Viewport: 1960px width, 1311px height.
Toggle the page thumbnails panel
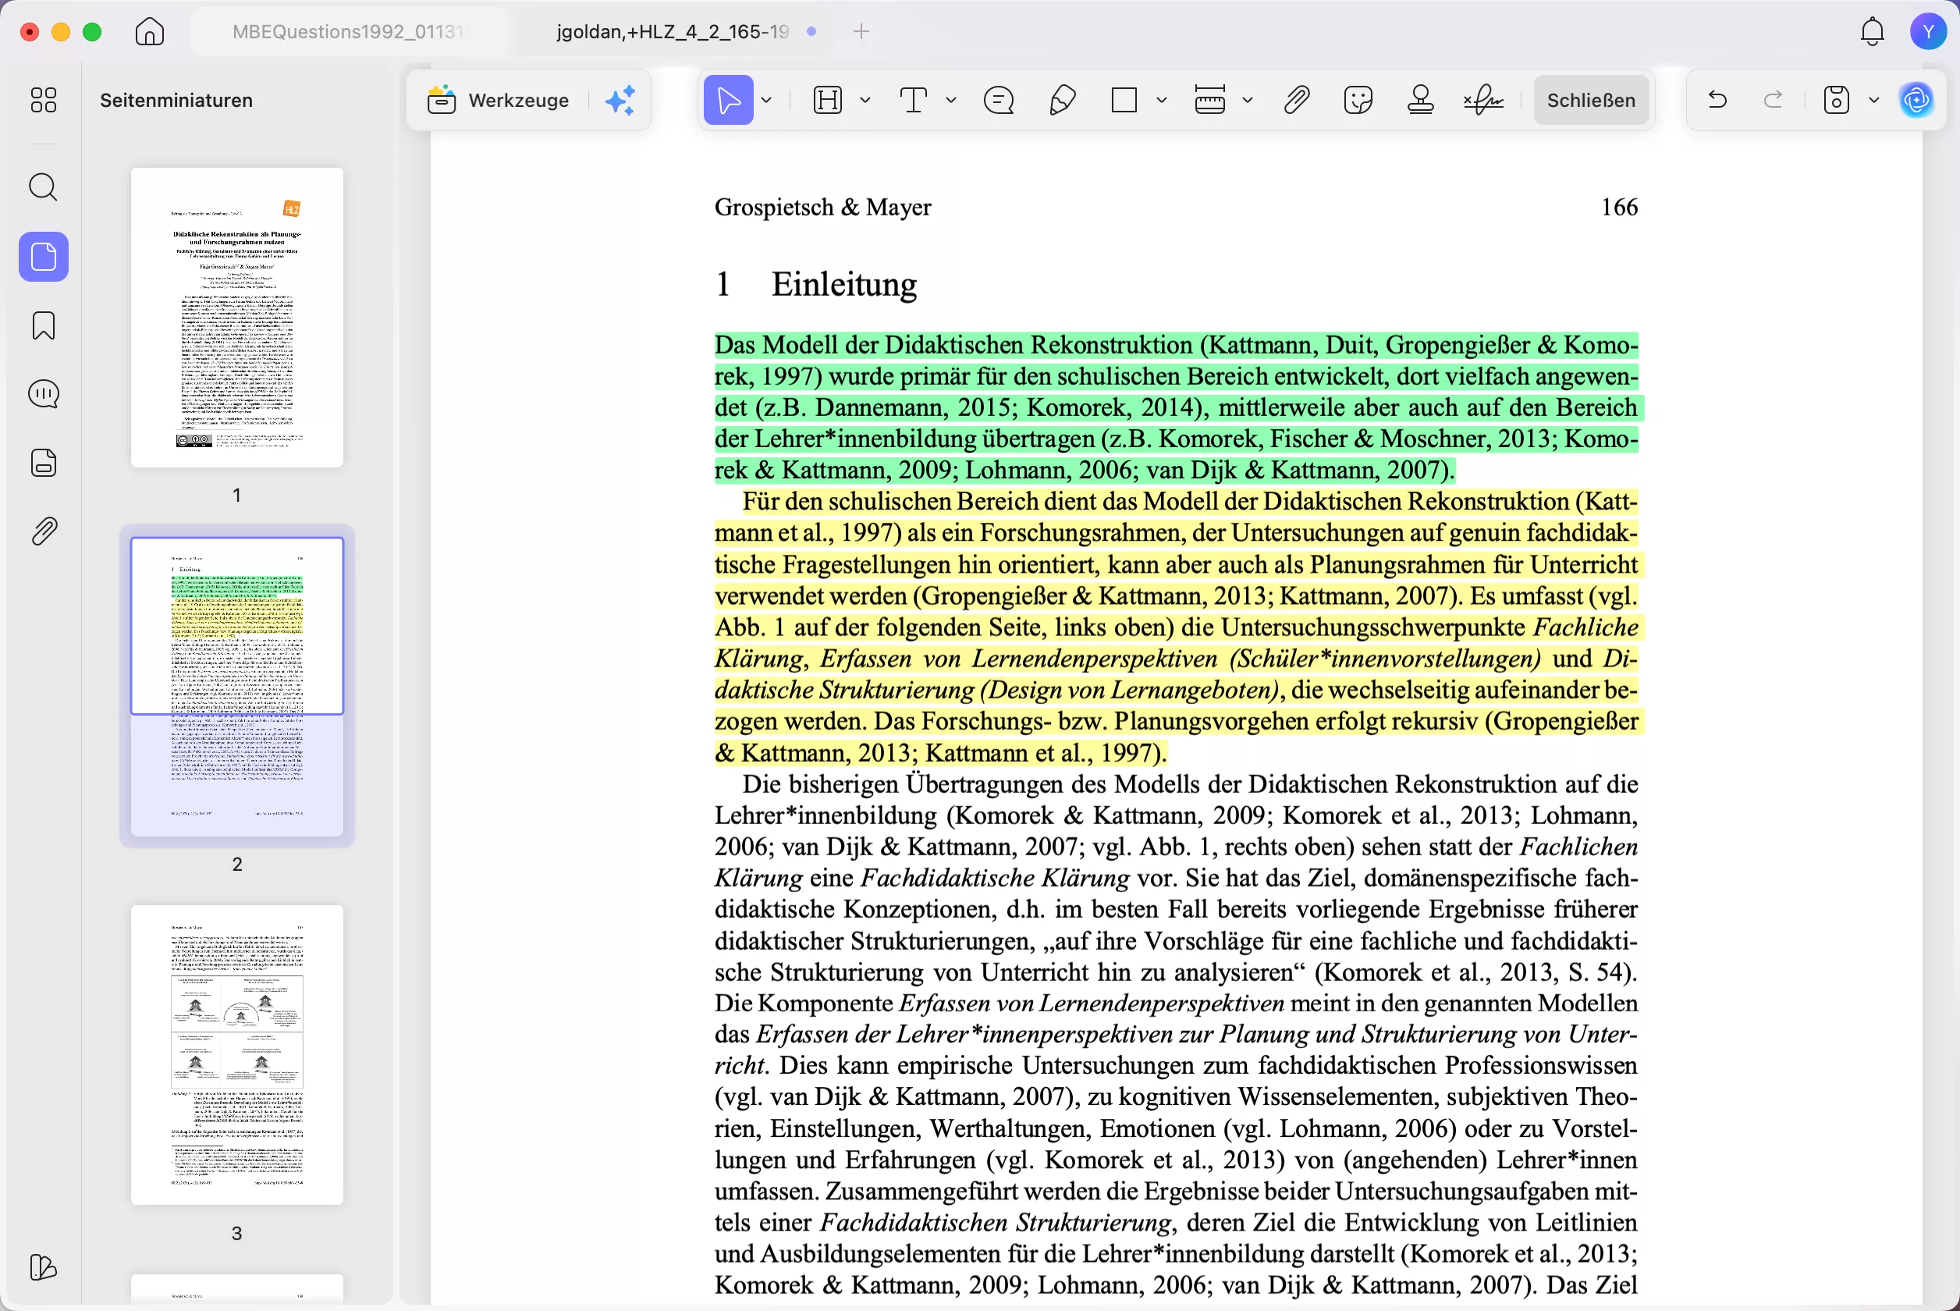[x=44, y=257]
